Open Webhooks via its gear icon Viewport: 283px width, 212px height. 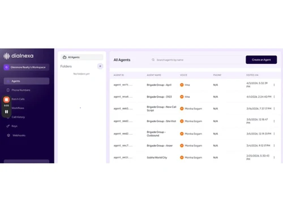click(x=8, y=135)
